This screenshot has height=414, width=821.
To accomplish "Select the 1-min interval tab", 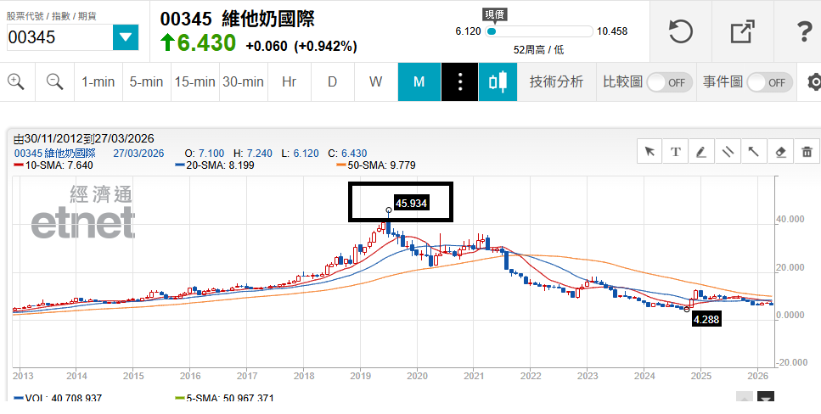I will point(98,82).
